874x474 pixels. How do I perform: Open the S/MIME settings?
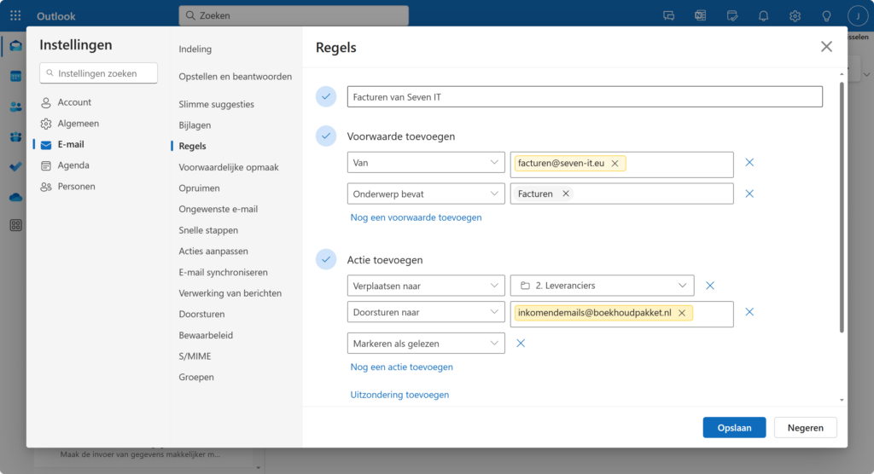(195, 355)
